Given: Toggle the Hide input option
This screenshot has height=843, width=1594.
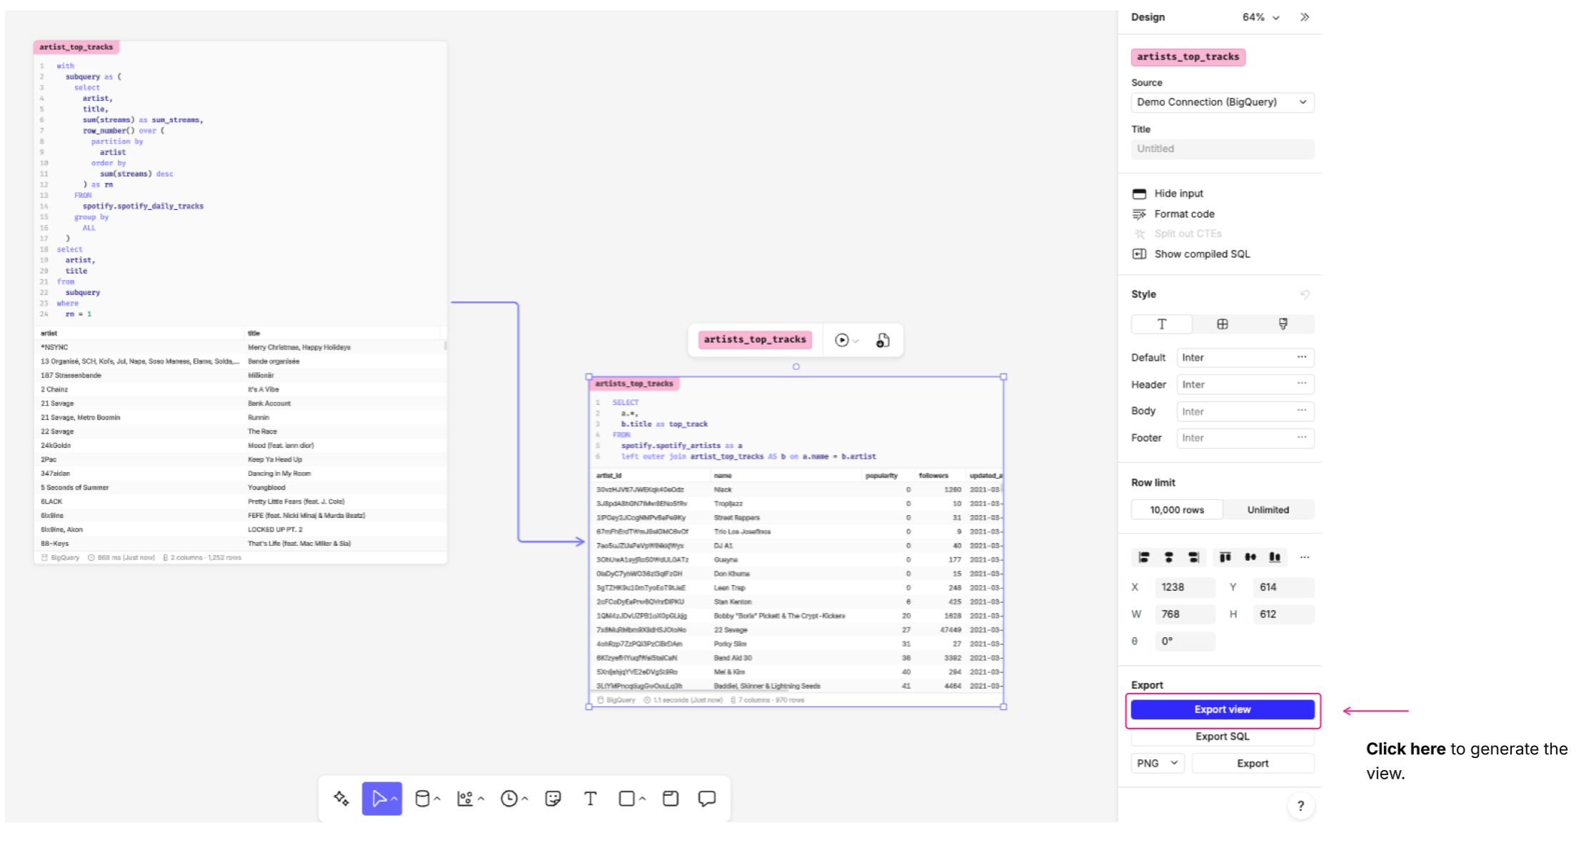Looking at the screenshot, I should 1178,194.
